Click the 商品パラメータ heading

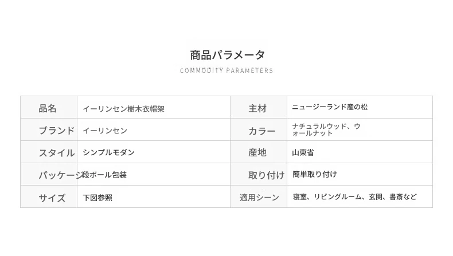(228, 55)
